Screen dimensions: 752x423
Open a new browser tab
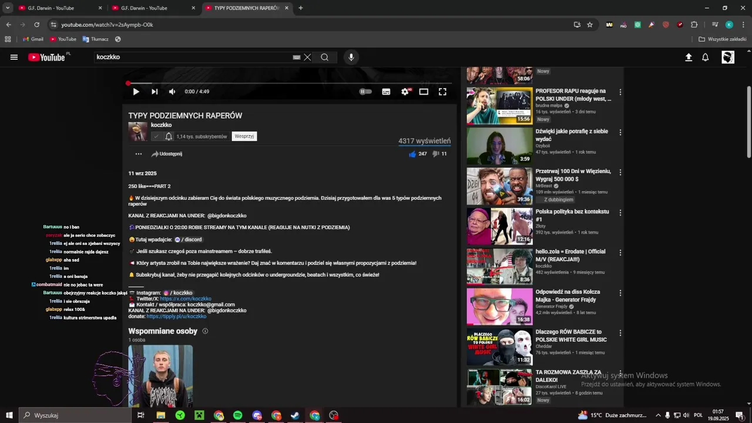click(301, 8)
